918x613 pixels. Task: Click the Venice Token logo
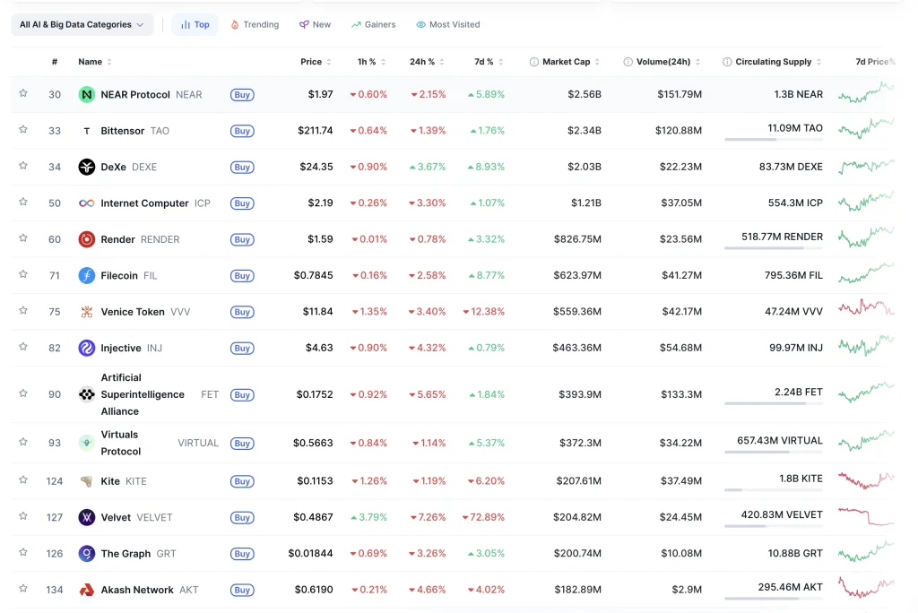click(x=87, y=312)
